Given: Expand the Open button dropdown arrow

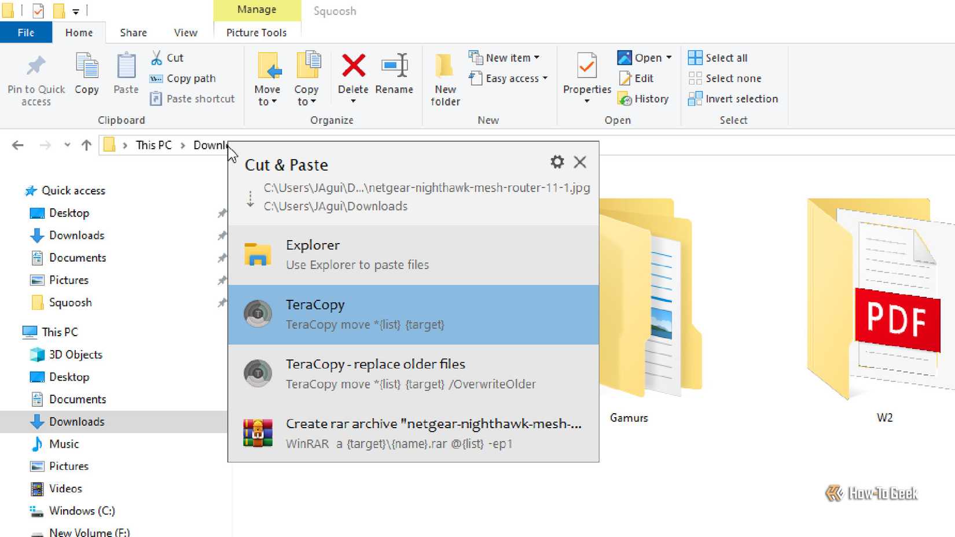Looking at the screenshot, I should click(x=669, y=58).
